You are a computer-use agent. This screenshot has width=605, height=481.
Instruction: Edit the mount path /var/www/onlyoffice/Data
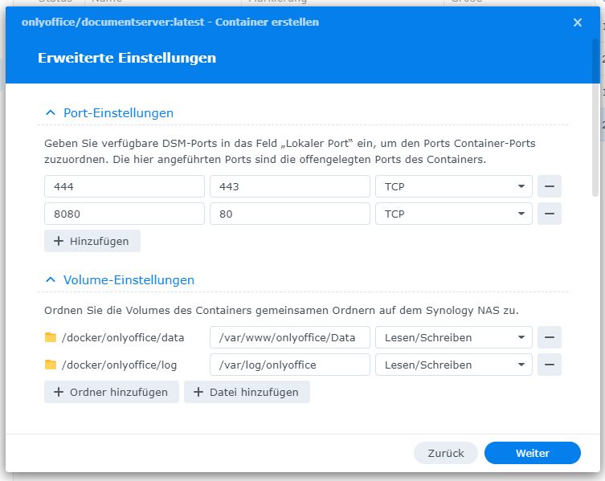click(x=290, y=337)
